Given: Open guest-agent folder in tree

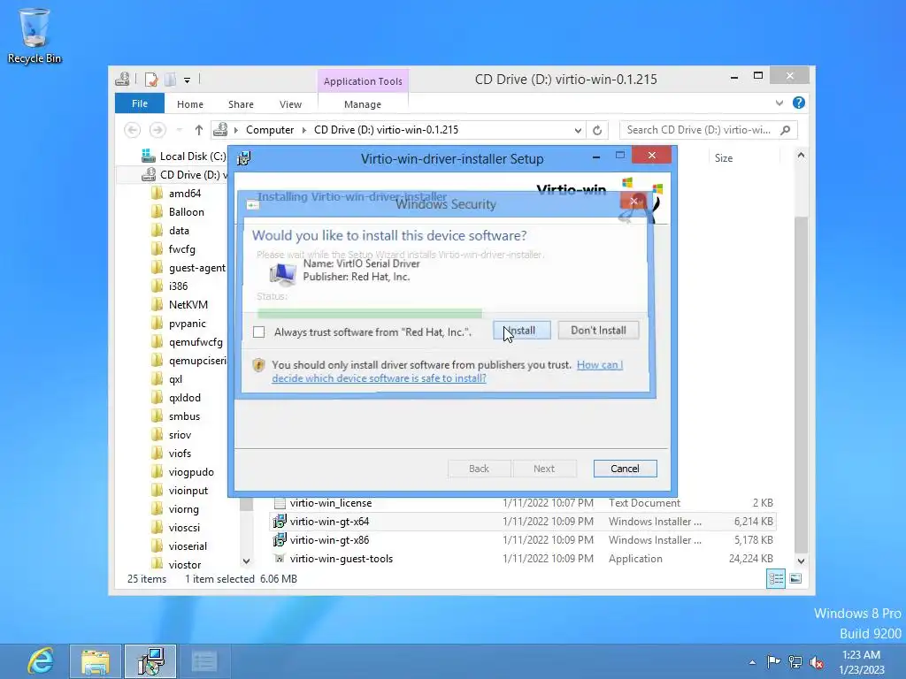Looking at the screenshot, I should 188,268.
